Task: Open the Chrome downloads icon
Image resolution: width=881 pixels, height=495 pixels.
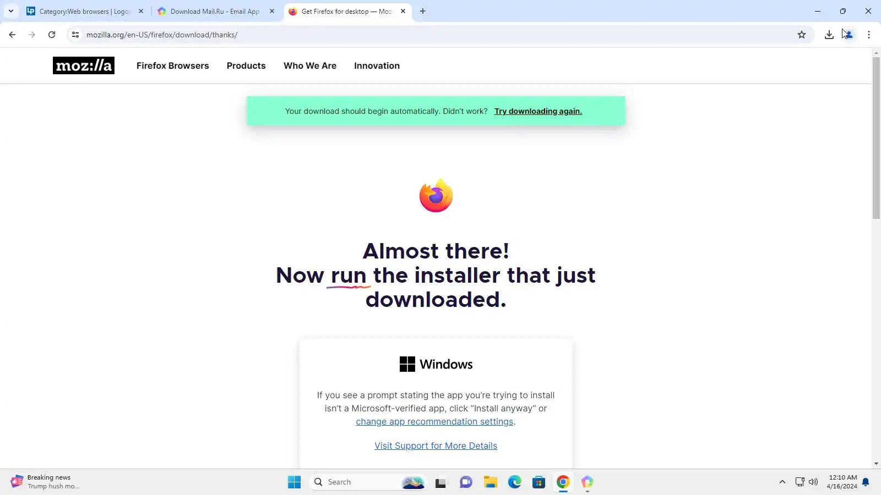Action: [x=829, y=35]
